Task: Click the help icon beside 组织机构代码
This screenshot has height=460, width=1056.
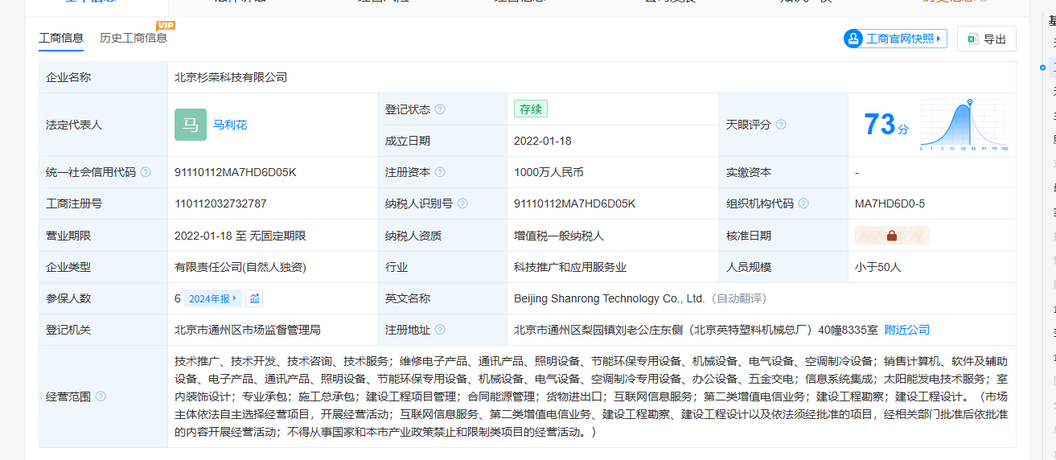Action: point(803,203)
